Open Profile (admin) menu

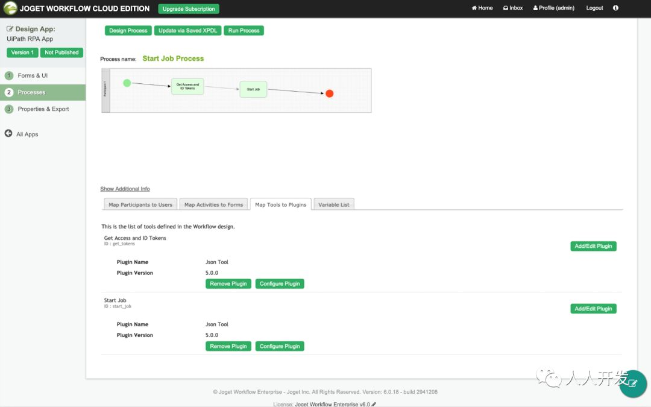(x=554, y=8)
